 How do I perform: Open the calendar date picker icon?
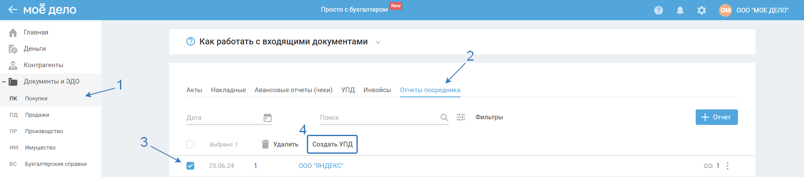click(268, 118)
